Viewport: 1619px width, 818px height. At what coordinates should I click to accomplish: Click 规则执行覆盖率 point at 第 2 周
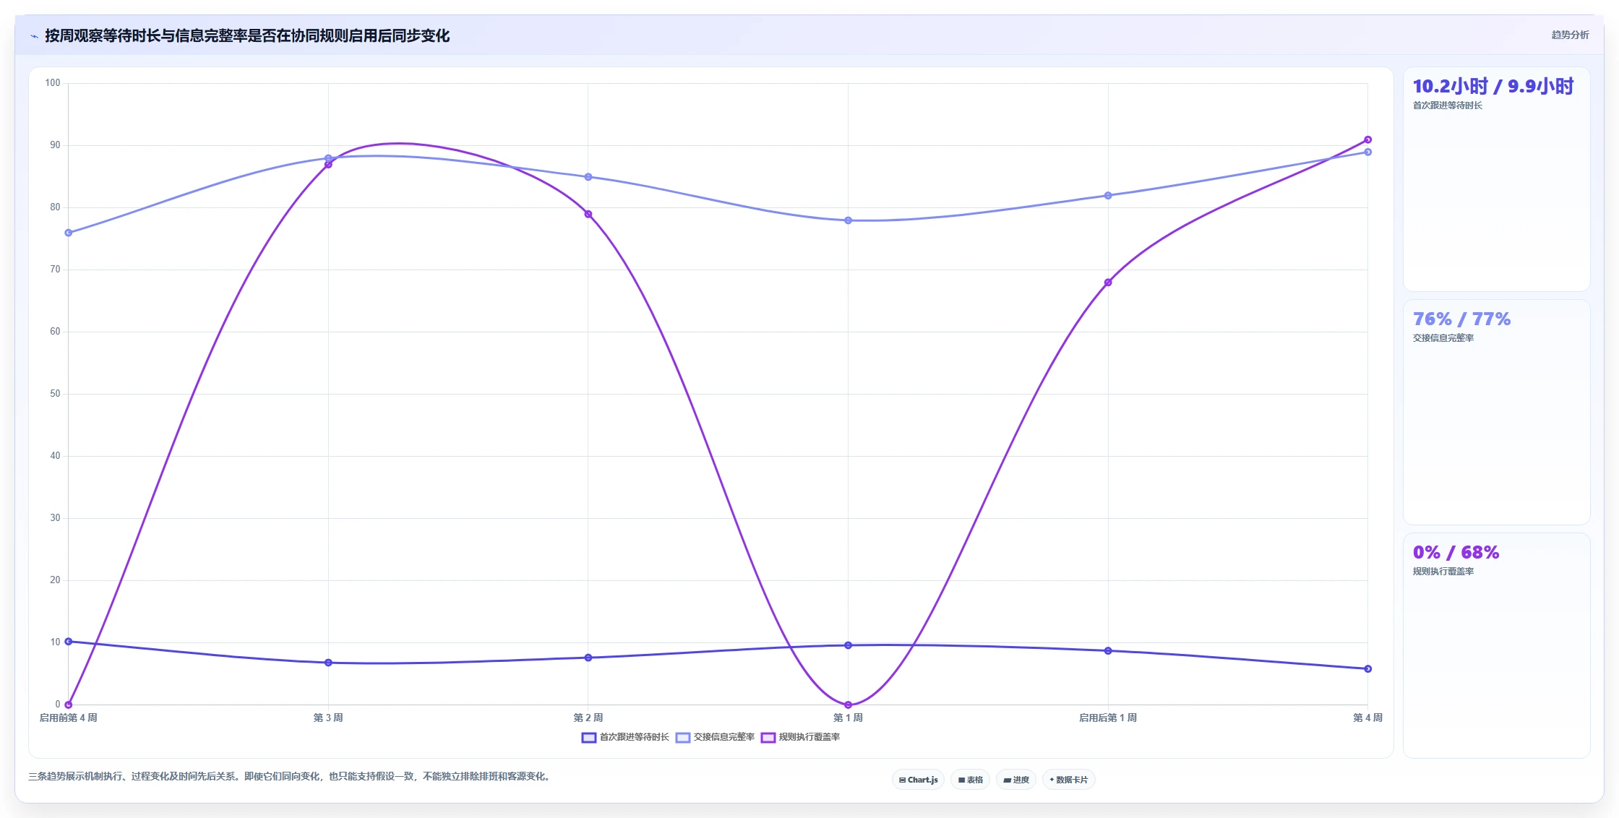click(x=588, y=214)
